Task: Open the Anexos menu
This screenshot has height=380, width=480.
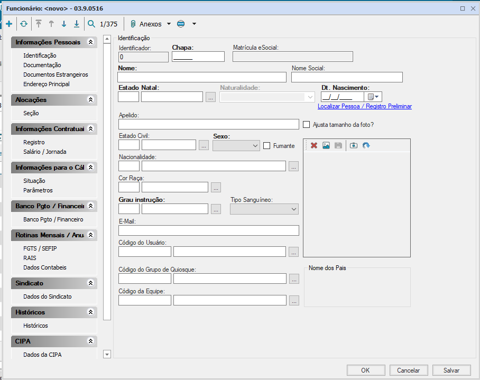Action: [x=151, y=24]
